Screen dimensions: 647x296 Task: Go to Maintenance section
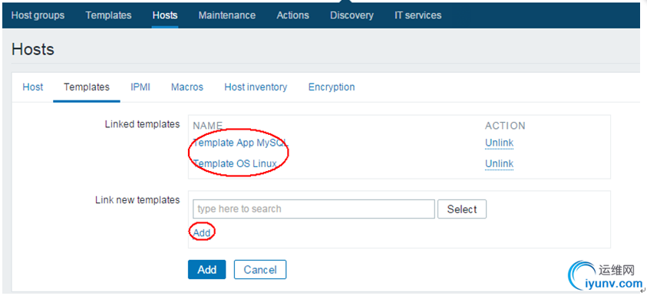tap(227, 15)
